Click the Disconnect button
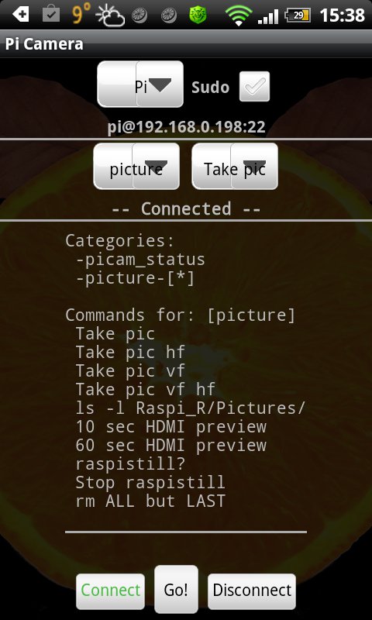 click(x=252, y=591)
